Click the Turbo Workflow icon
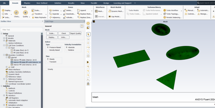Viewport: 215px width, 108px height. point(165,10)
